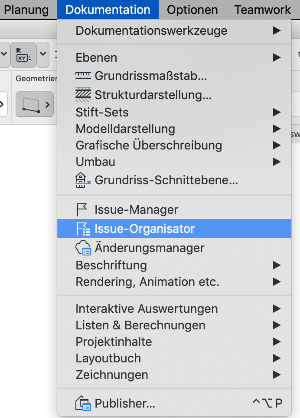Expand the Dokumentationswerkzeuge submenu arrow
Viewport: 300px width, 418px height.
276,31
